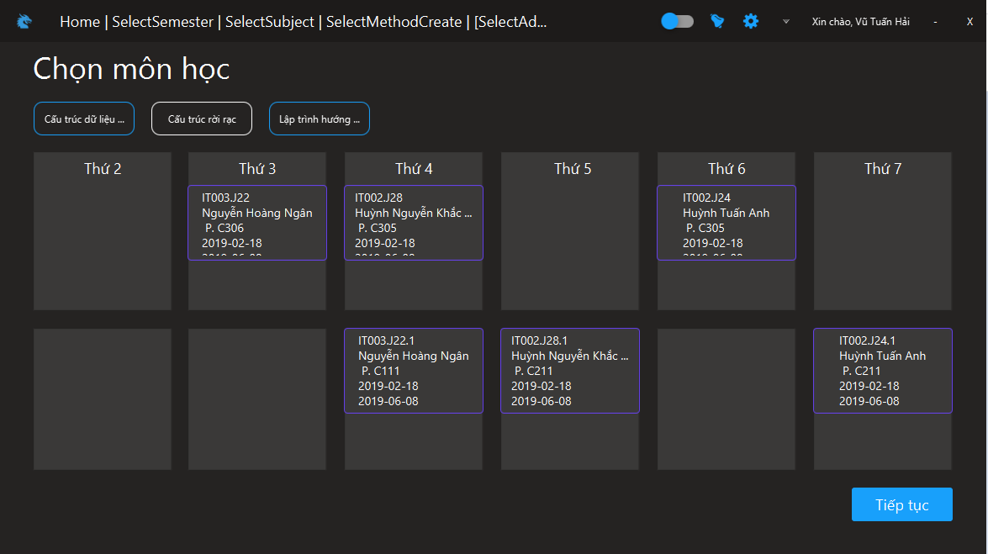The height and width of the screenshot is (554, 988).
Task: Click the Thứ 2 column header
Action: click(x=103, y=168)
